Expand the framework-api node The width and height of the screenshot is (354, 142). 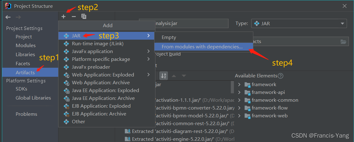pyautogui.click(x=239, y=92)
